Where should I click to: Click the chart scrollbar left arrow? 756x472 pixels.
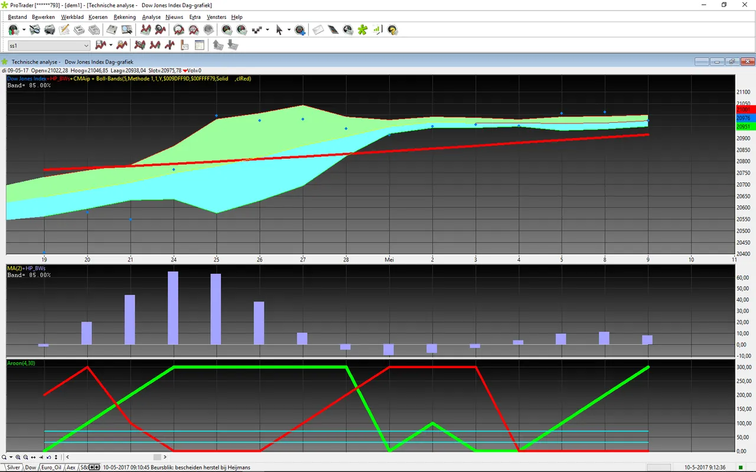(x=67, y=457)
